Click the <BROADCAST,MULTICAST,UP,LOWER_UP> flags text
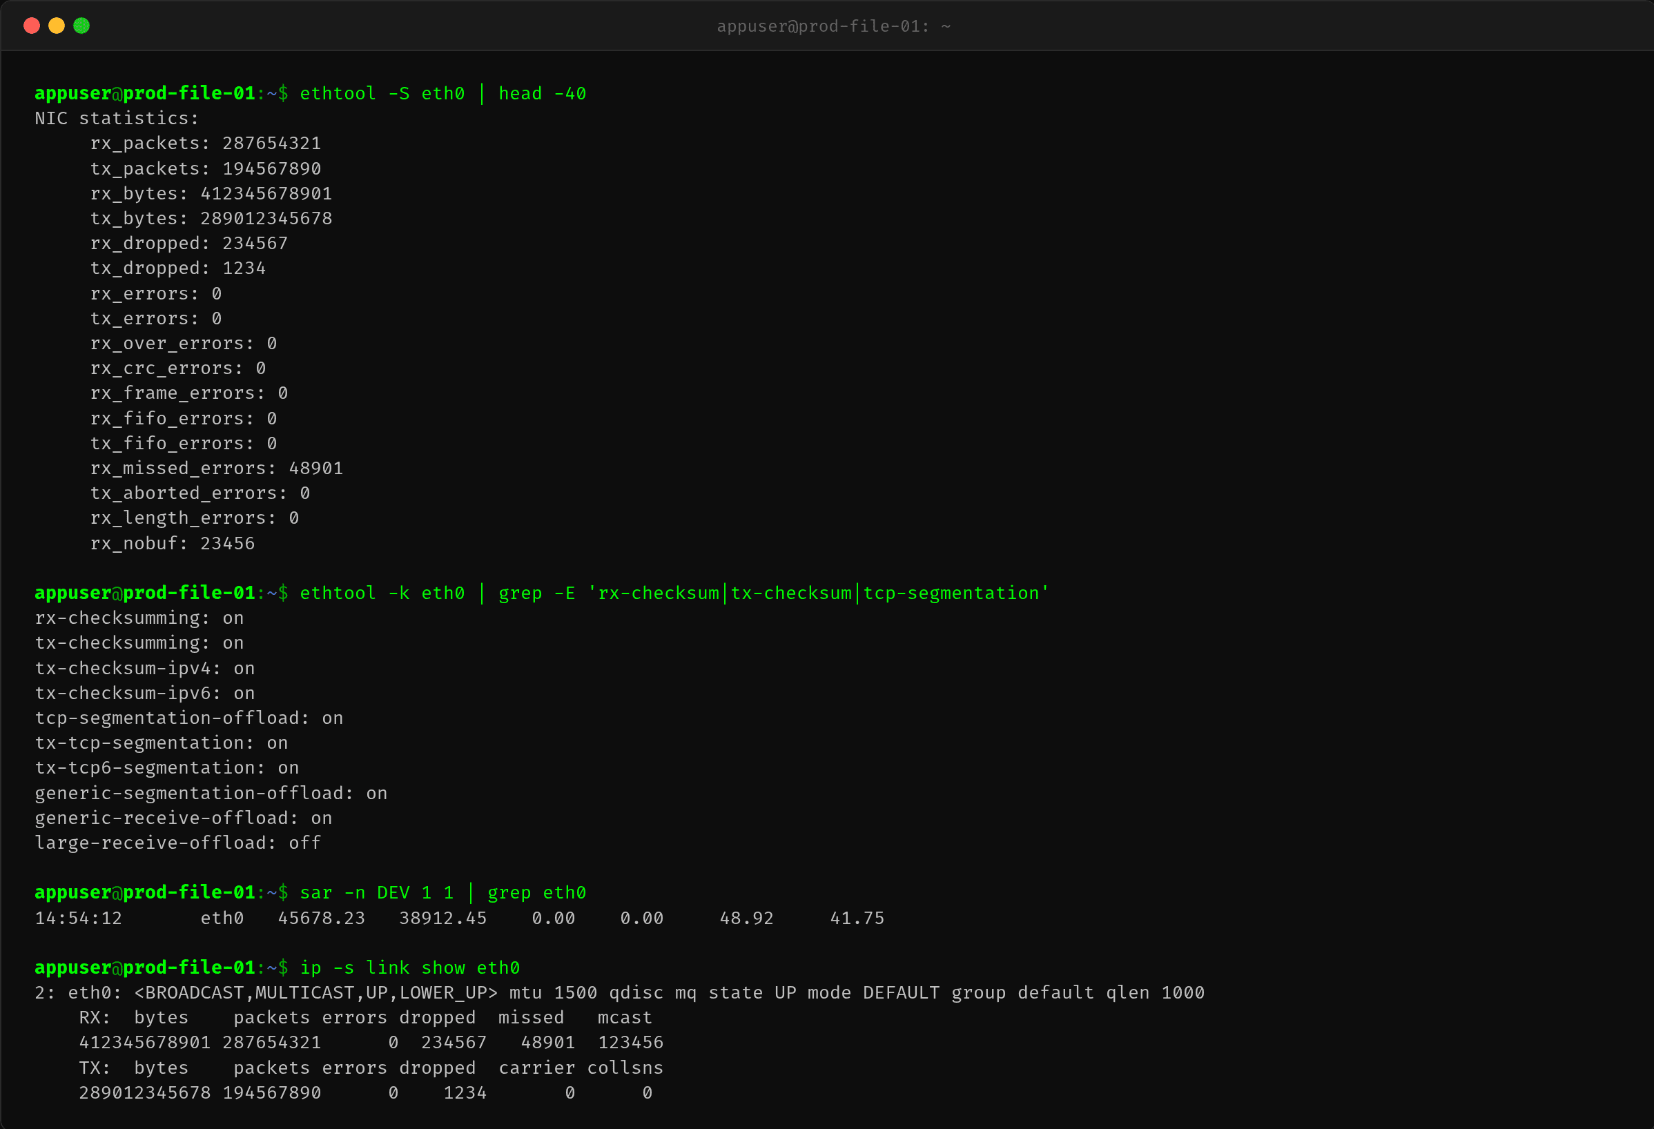This screenshot has width=1654, height=1129. point(316,992)
